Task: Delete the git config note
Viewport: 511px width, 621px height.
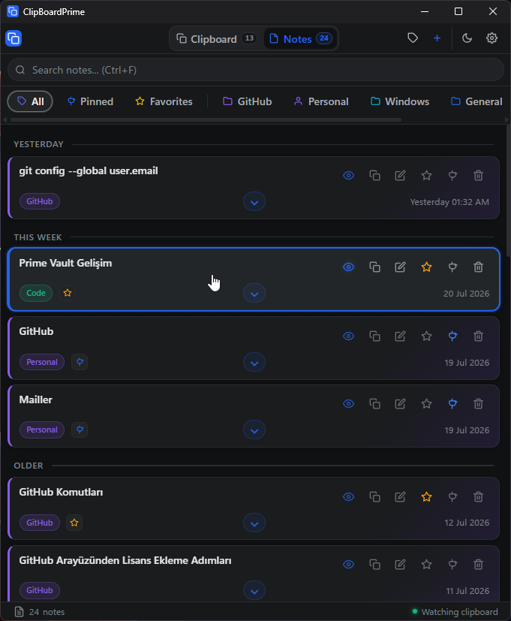Action: (x=478, y=176)
